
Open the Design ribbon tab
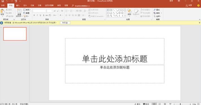pos(25,6)
